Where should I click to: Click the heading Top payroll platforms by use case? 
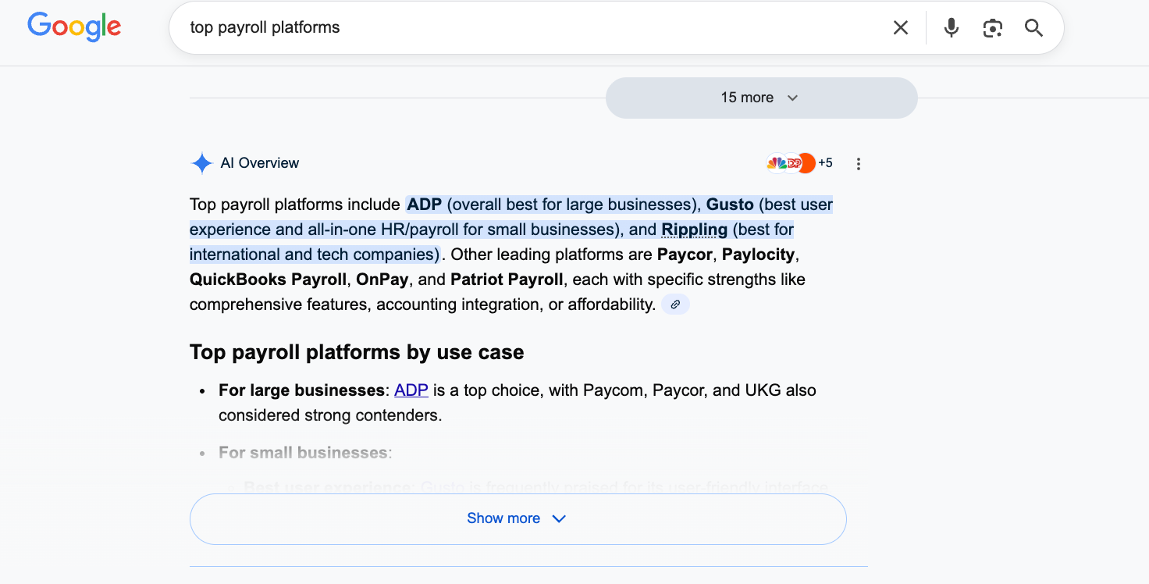[x=357, y=352]
